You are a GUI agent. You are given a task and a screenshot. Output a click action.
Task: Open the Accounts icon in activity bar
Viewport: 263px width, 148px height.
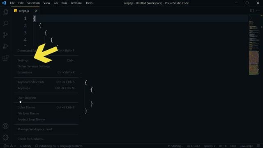click(5, 126)
